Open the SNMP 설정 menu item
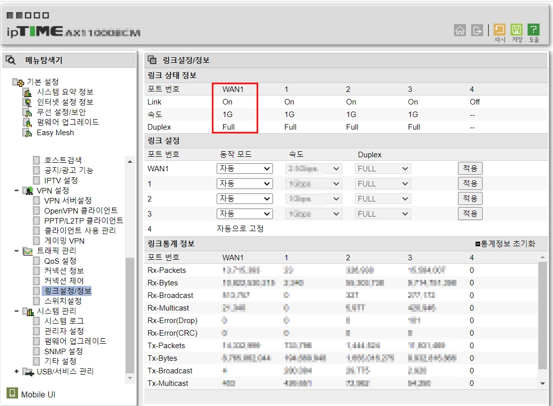The width and height of the screenshot is (553, 406). tap(63, 352)
